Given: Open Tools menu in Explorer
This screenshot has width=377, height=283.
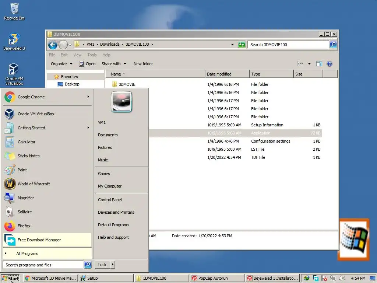Looking at the screenshot, I should 92,55.
